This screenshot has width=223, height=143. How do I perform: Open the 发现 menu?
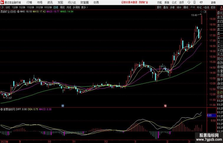60,2
